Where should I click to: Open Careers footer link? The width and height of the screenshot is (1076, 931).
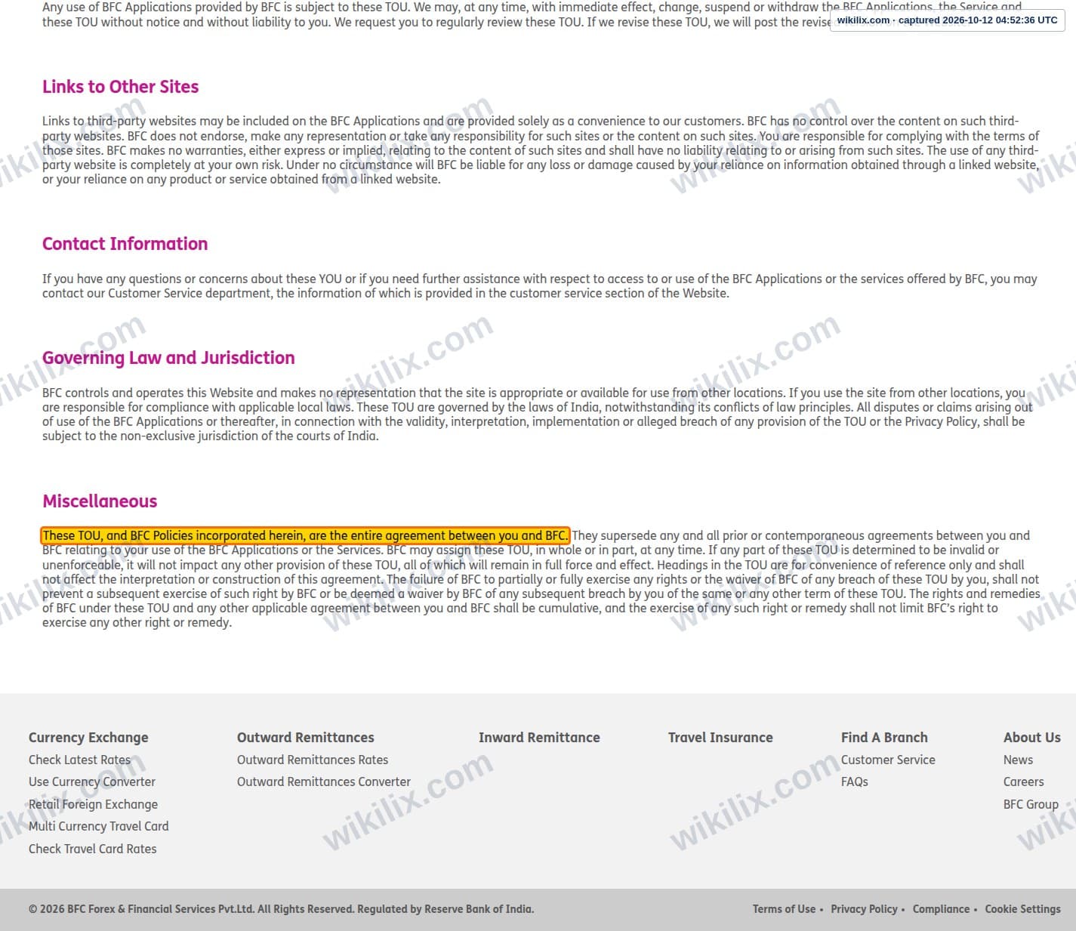click(x=1023, y=781)
